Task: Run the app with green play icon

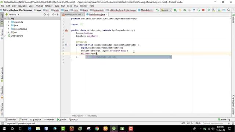Action: coord(175,10)
